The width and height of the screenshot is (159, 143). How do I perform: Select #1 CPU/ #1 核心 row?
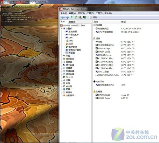[x=115, y=58]
